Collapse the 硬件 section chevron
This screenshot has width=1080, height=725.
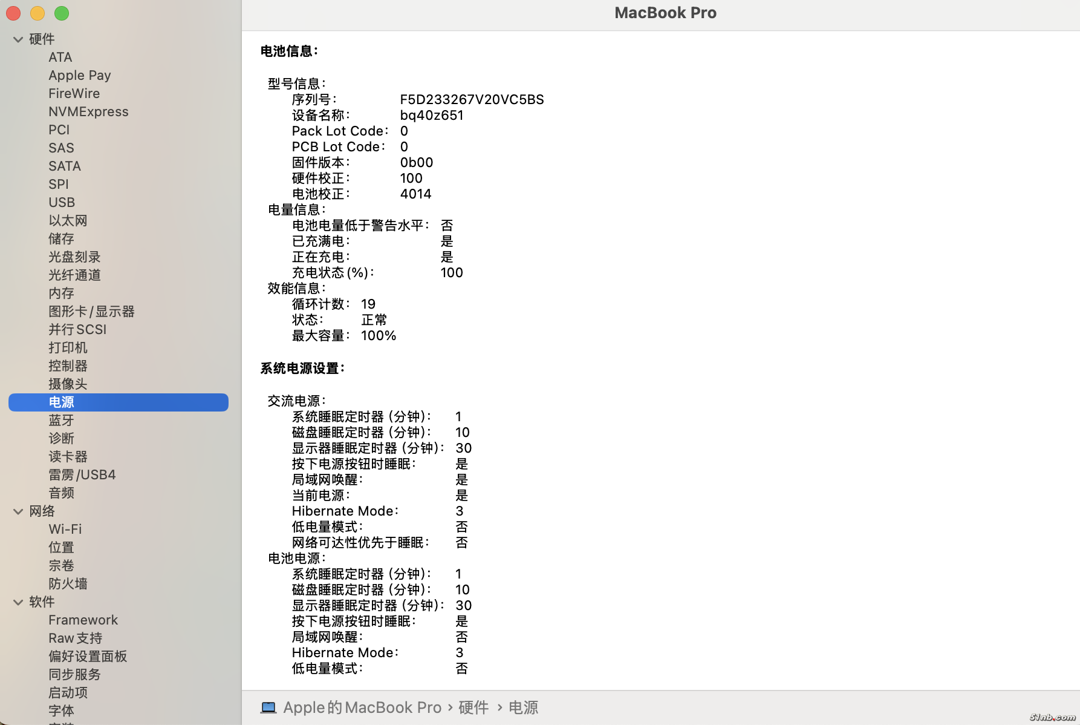coord(18,39)
